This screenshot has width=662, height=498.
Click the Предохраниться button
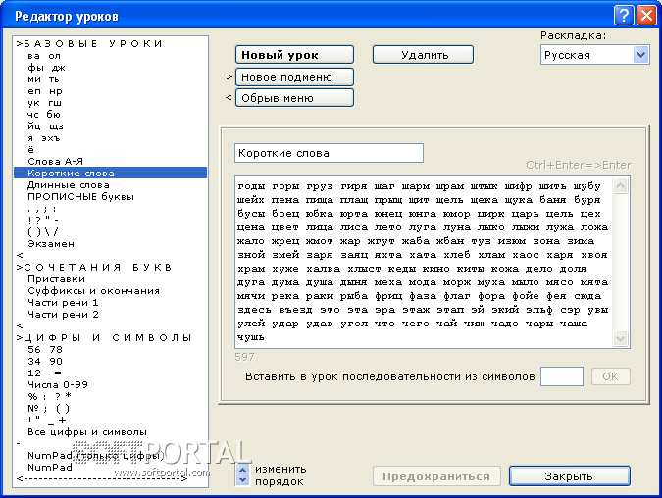(x=436, y=476)
